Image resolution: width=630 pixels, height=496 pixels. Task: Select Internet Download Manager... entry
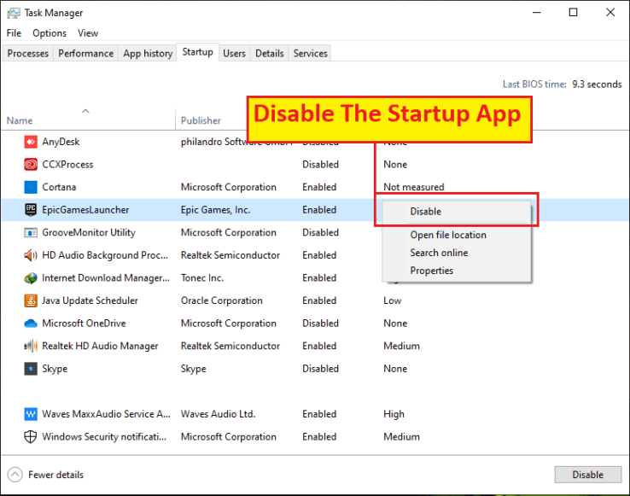point(106,278)
